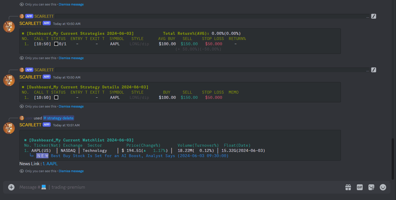
Task: Click SCARLETT username on Current Strategies message
Action: point(30,23)
